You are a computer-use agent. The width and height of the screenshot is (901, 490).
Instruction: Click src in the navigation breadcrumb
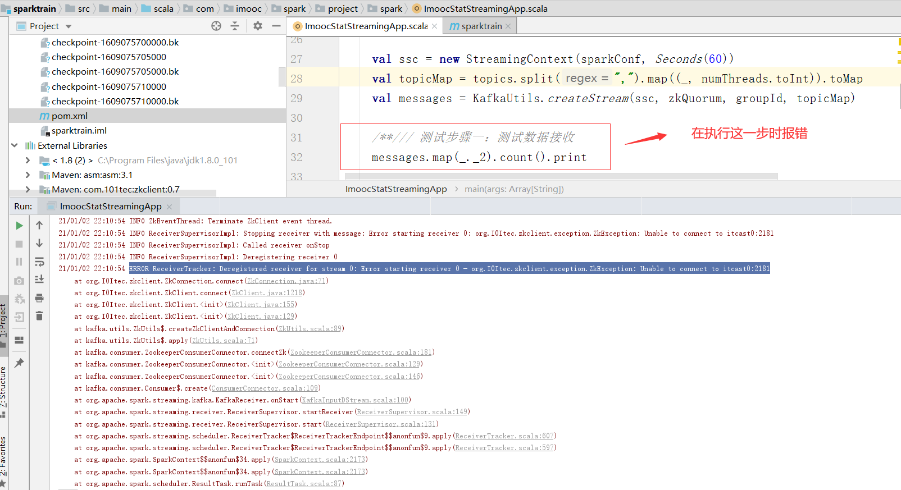click(x=84, y=8)
